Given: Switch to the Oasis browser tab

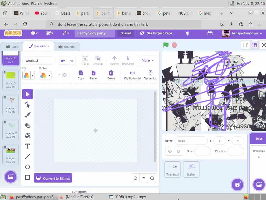Looking at the screenshot, I should [63, 13].
